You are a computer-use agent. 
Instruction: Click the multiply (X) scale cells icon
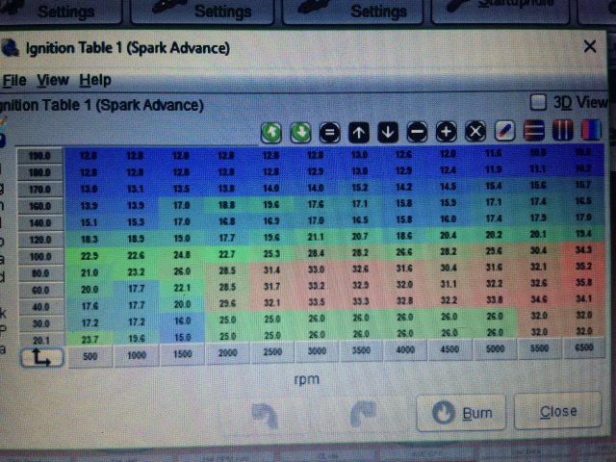click(475, 131)
